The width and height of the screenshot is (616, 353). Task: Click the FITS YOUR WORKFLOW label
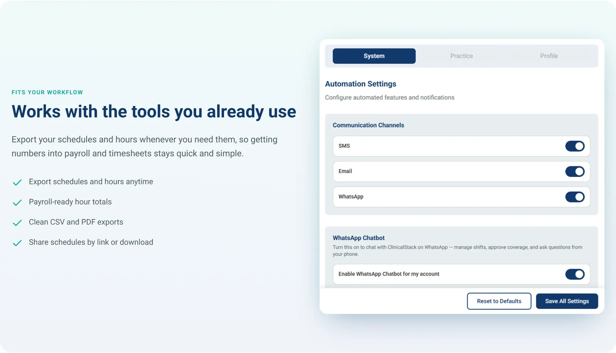(x=47, y=92)
